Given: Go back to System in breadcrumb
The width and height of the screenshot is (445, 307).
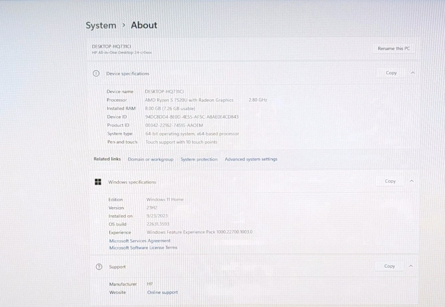Looking at the screenshot, I should pos(101,25).
